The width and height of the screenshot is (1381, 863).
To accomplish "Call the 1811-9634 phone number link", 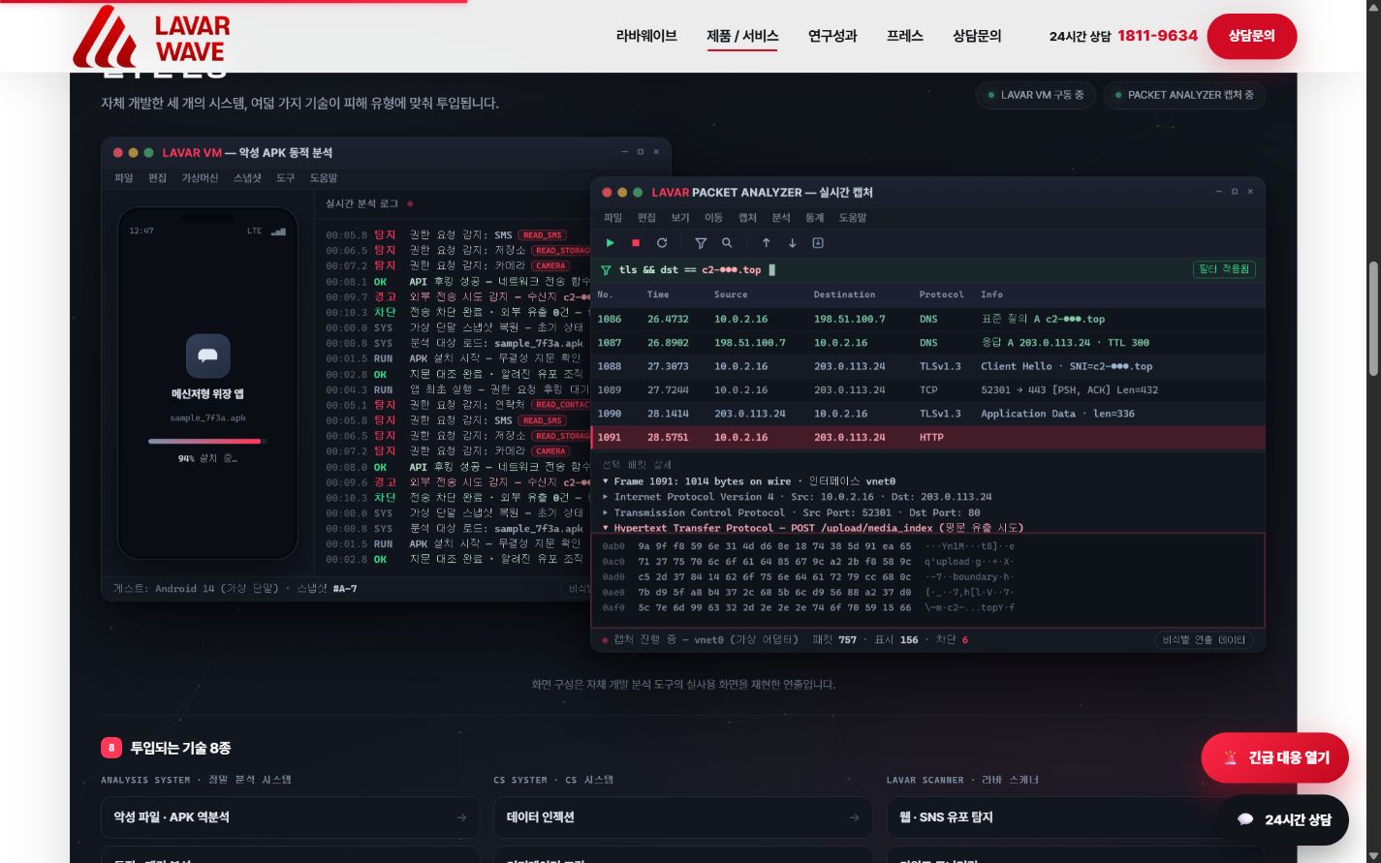I will tap(1157, 36).
